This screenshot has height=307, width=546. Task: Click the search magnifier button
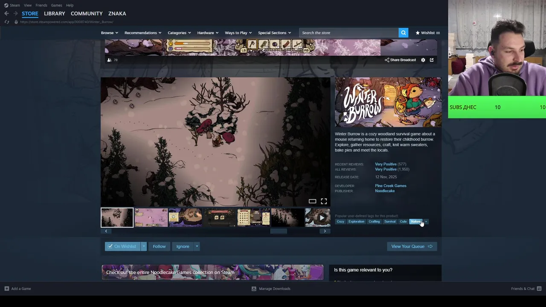coord(403,33)
